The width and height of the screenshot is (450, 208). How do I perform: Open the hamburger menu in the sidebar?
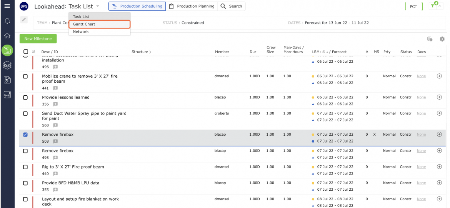pos(7,6)
